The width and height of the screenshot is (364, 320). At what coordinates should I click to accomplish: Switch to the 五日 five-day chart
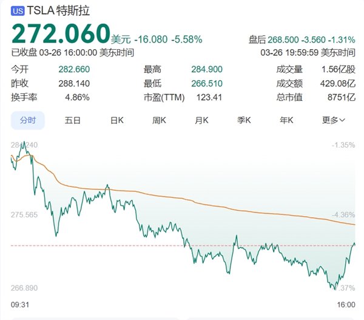(x=73, y=120)
